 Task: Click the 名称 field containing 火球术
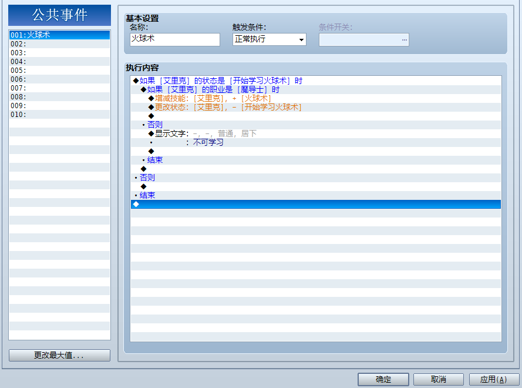point(175,39)
